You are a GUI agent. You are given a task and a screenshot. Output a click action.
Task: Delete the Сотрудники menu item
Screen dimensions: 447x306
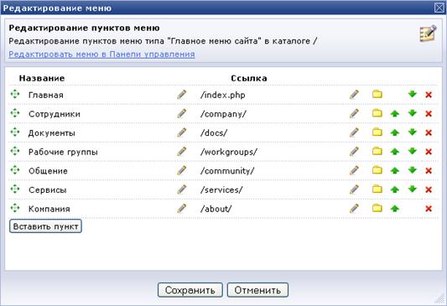[x=429, y=114]
